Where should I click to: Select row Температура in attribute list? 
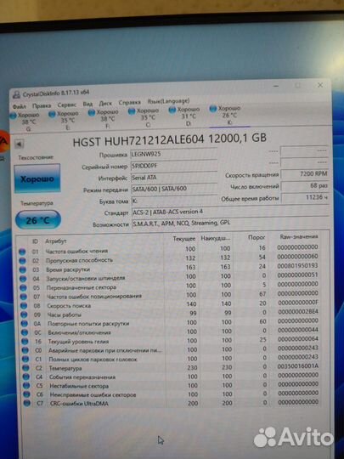tap(171, 367)
